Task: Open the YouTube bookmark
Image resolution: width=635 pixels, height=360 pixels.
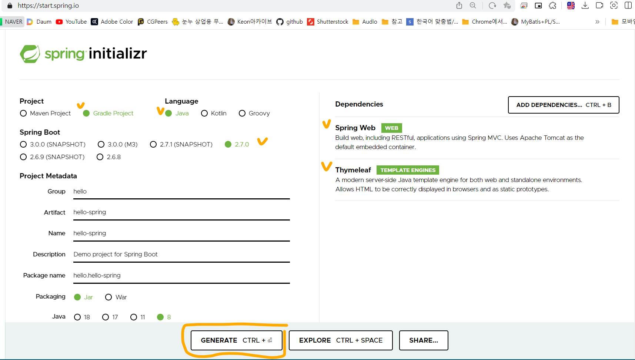Action: (x=71, y=22)
